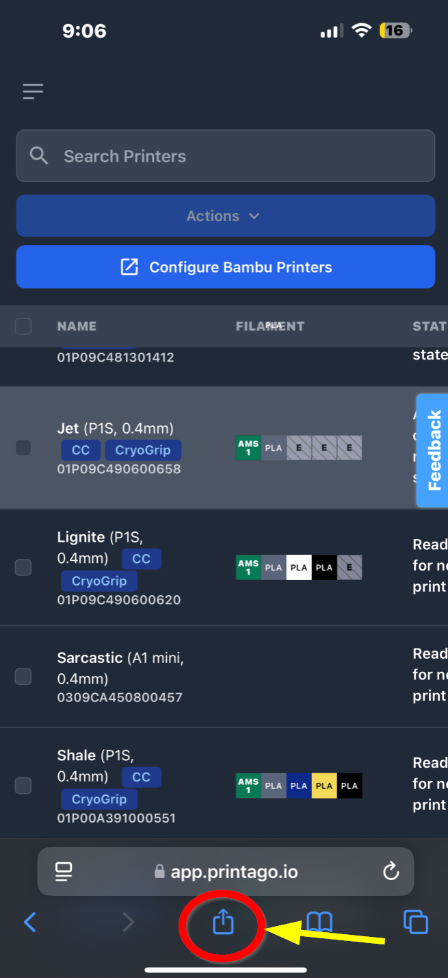This screenshot has height=978, width=448.
Task: Select the white PLA swatch for Lignite
Action: (x=298, y=567)
